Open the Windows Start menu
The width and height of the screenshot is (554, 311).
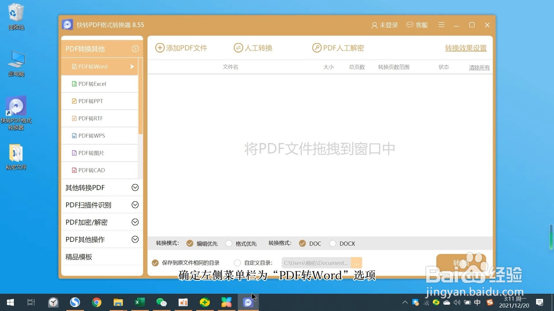click(x=10, y=303)
